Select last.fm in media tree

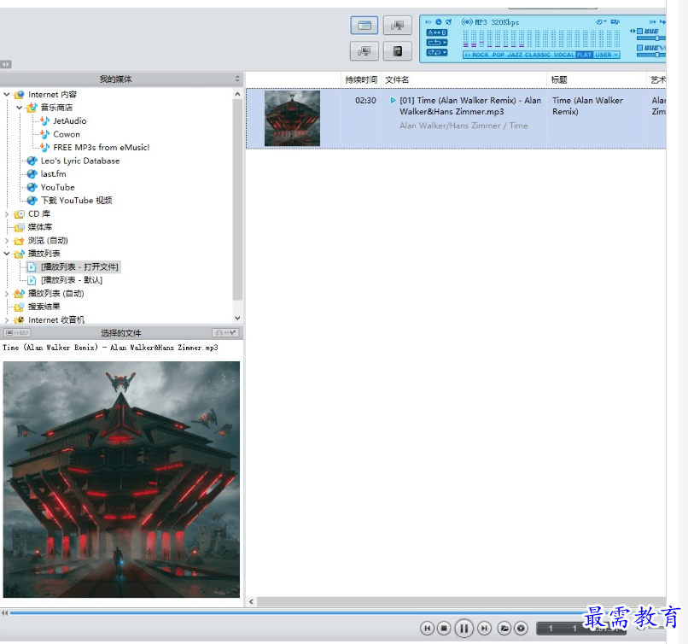pos(53,174)
